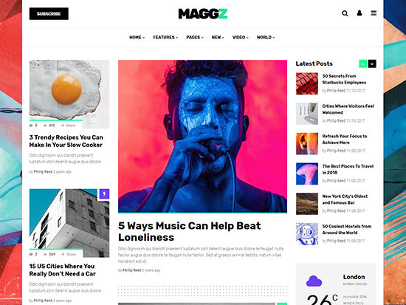Open the hamburger menu icon
406x305 pixels.
(374, 13)
